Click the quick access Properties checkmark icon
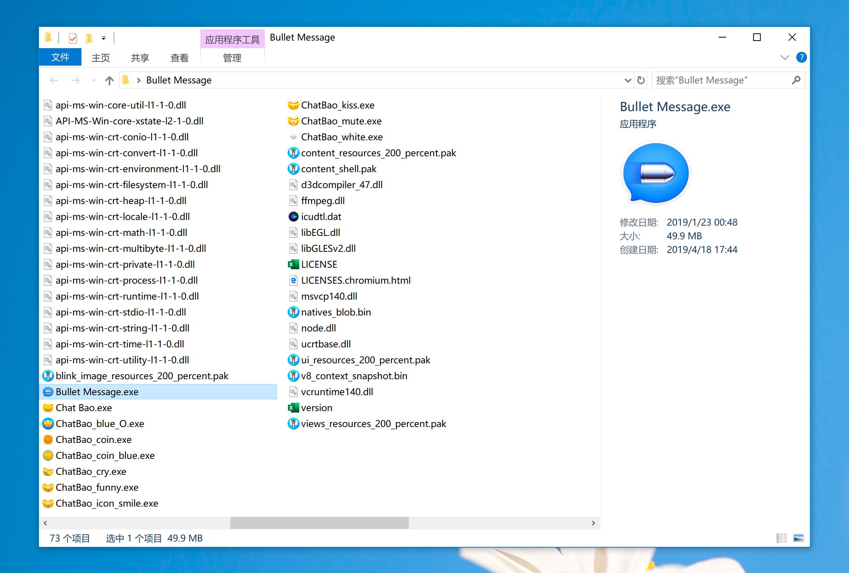Image resolution: width=849 pixels, height=573 pixels. pos(73,38)
